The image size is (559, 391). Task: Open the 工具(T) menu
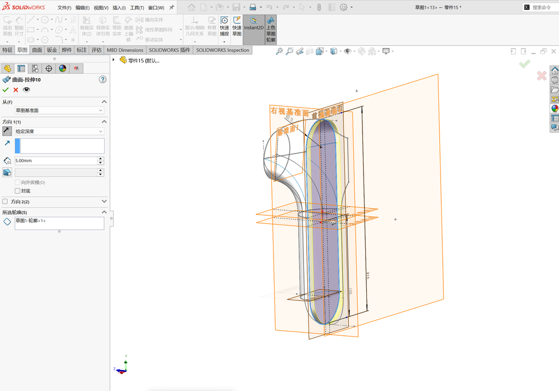(x=136, y=8)
